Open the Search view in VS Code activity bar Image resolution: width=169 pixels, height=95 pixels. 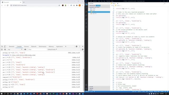click(86, 8)
